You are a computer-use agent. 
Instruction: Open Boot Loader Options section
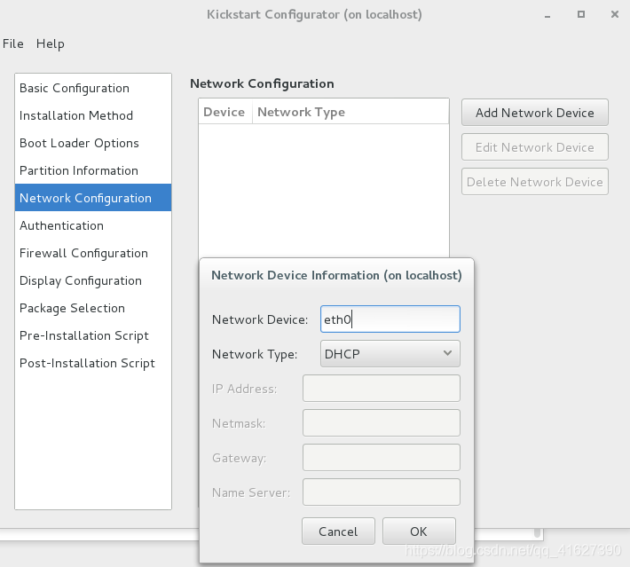coord(93,143)
